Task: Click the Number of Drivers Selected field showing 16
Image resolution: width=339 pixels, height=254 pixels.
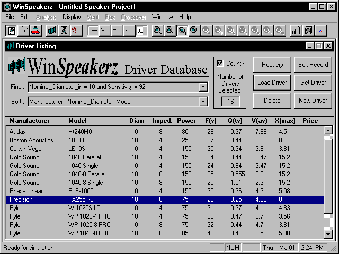Action: click(230, 102)
